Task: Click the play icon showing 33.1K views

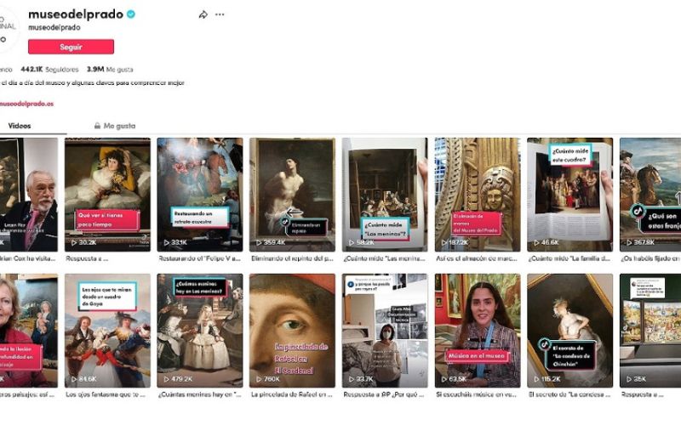Action: 166,243
